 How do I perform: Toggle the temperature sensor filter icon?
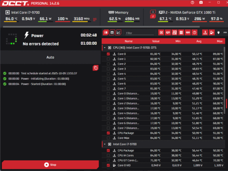(x=205, y=33)
